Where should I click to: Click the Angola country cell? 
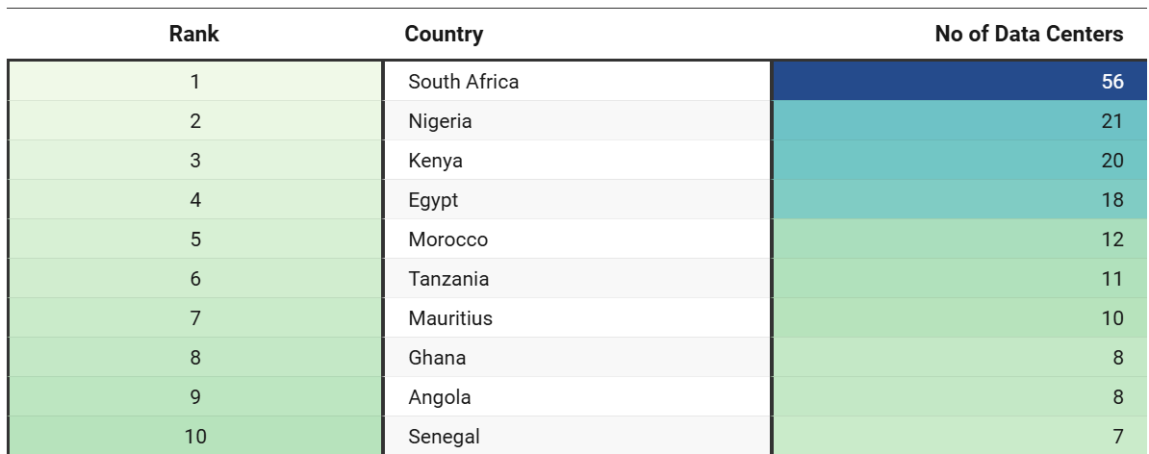[x=439, y=397]
